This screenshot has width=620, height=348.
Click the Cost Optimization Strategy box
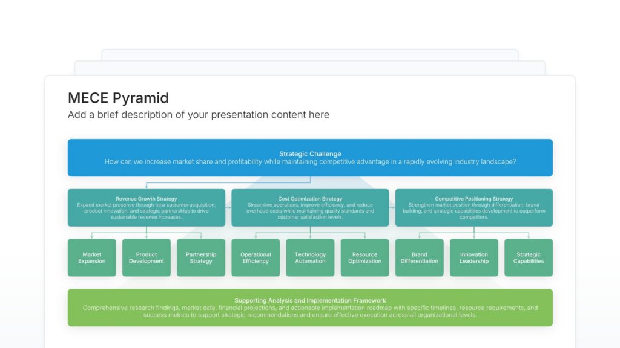tap(310, 208)
